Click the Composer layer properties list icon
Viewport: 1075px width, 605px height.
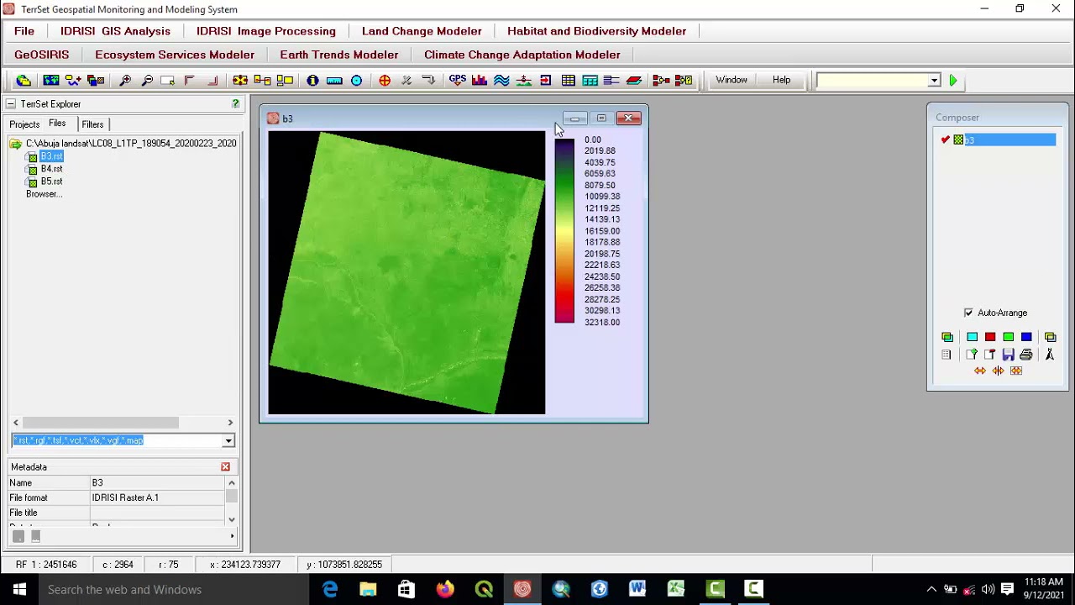[x=947, y=355]
